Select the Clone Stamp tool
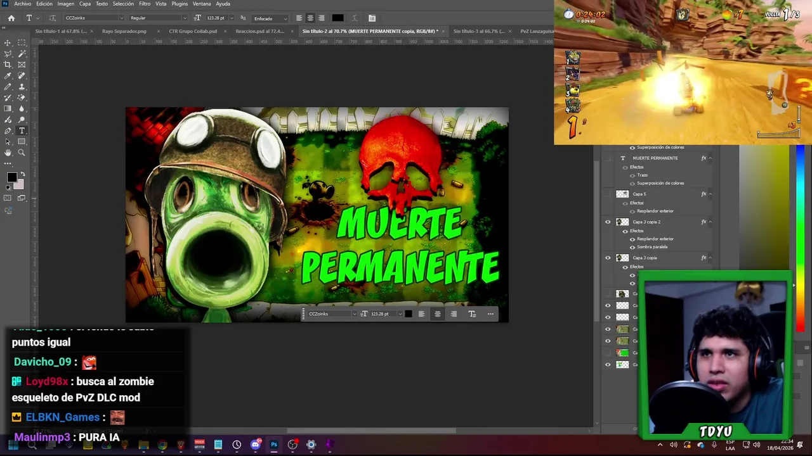 click(22, 87)
